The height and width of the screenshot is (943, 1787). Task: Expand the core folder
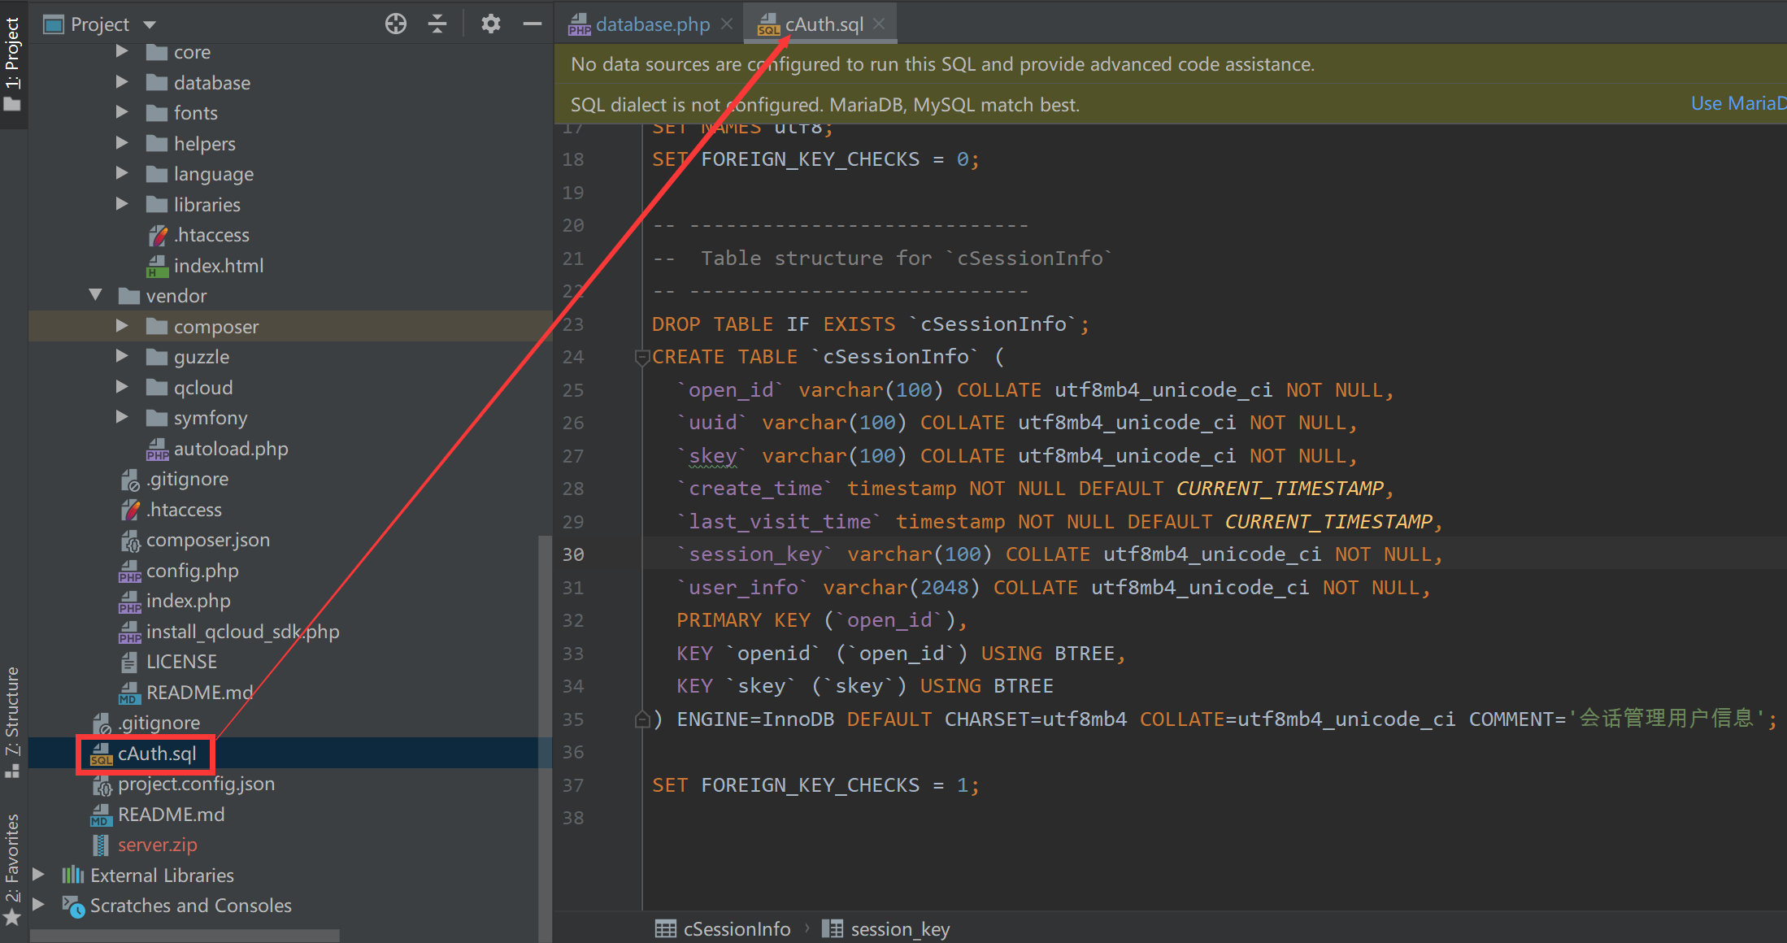(x=122, y=52)
